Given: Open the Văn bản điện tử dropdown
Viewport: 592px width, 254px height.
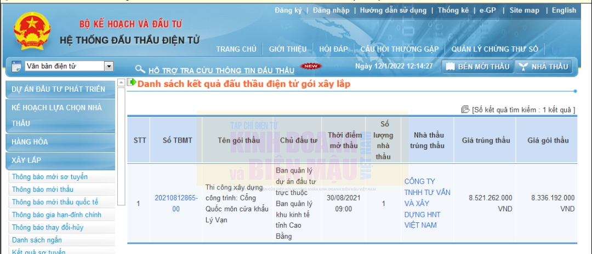Looking at the screenshot, I should point(109,67).
